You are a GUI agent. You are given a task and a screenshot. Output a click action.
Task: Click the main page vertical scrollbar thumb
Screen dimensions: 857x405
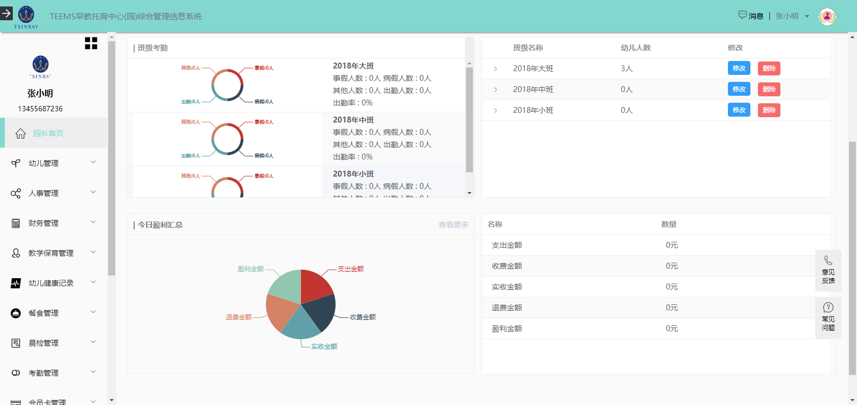click(x=852, y=258)
